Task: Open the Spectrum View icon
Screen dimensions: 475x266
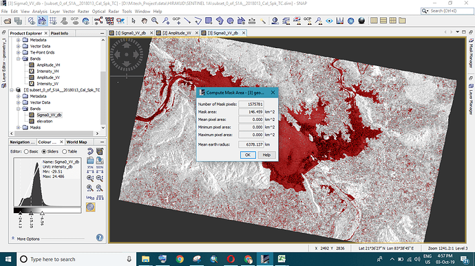Action: tap(340, 21)
